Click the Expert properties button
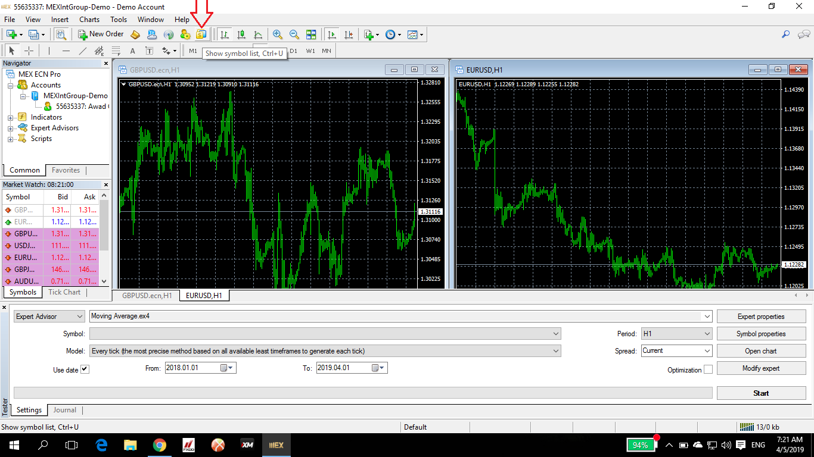This screenshot has height=457, width=814. pyautogui.click(x=761, y=317)
